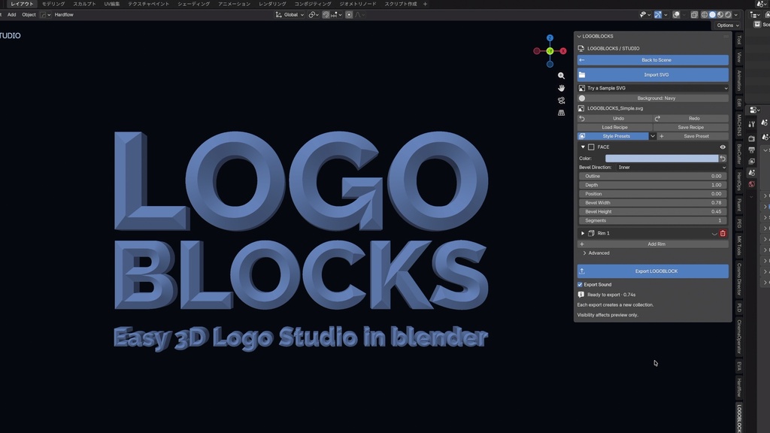The height and width of the screenshot is (433, 770).
Task: Click the green Y axis on gizmo
Action: pyautogui.click(x=550, y=51)
